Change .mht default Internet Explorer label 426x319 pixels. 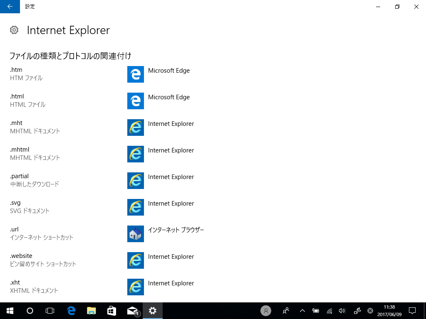171,124
